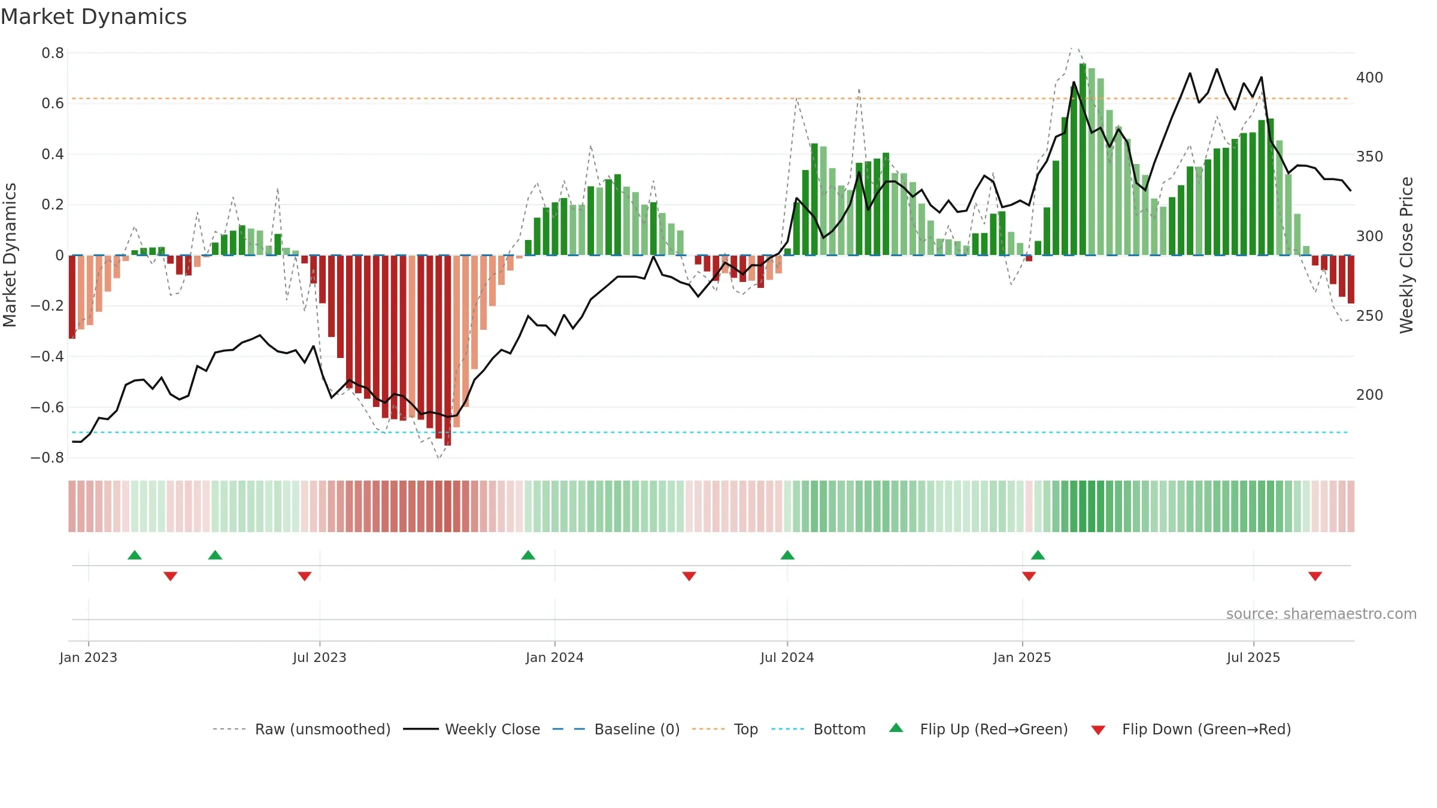Click the Jul 2024 x-axis label

coord(787,657)
